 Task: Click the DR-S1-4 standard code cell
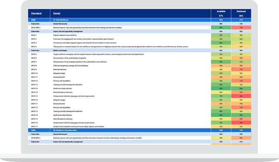[x=34, y=47]
